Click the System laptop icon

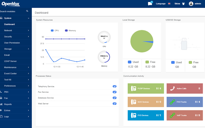click(1, 18)
